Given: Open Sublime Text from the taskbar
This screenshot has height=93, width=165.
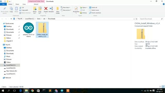Looking at the screenshot, I should tap(50, 91).
